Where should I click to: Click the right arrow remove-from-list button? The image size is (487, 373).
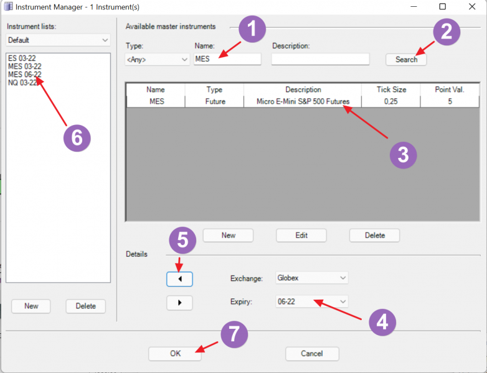179,303
